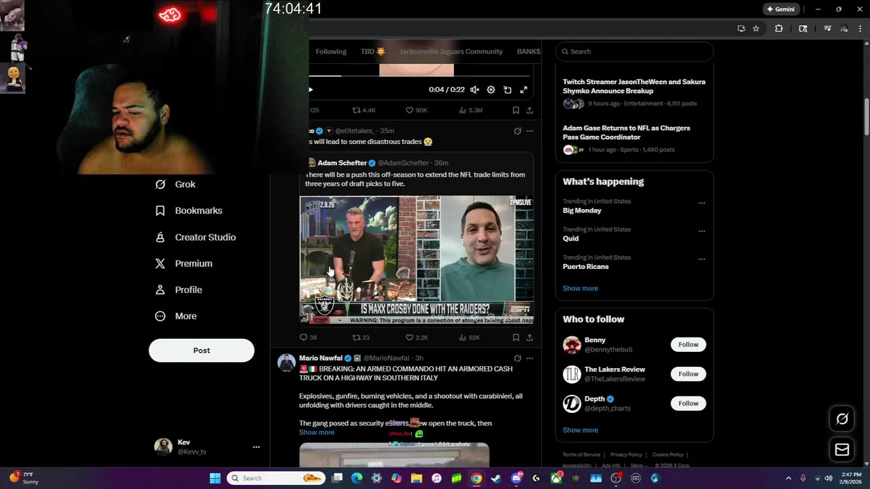This screenshot has height=489, width=870.
Task: Open Discord from the taskbar
Action: click(517, 478)
